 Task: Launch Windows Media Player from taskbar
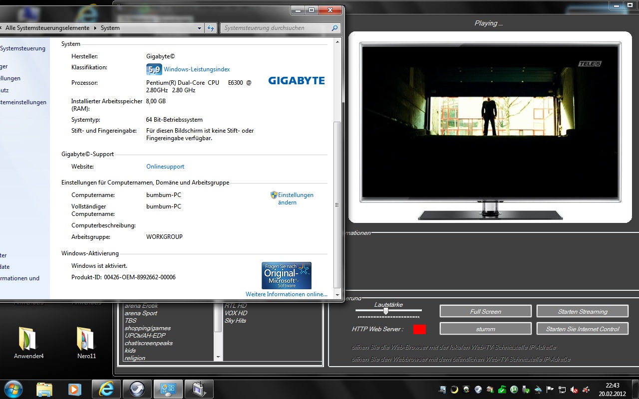[75, 389]
